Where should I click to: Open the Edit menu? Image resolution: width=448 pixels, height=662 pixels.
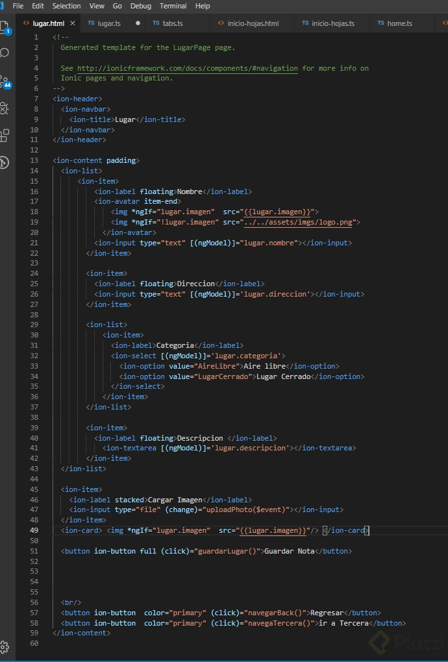(38, 6)
